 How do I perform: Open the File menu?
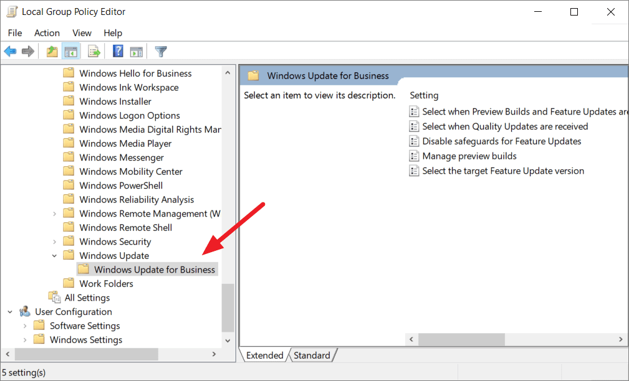pos(15,33)
